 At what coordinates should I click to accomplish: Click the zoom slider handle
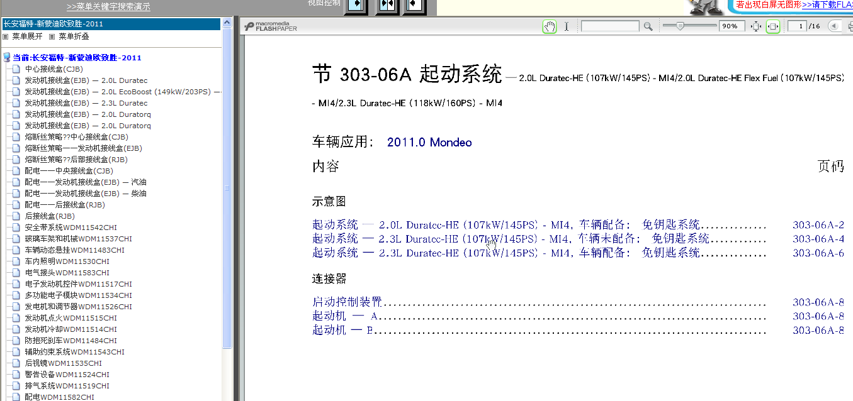(x=680, y=26)
